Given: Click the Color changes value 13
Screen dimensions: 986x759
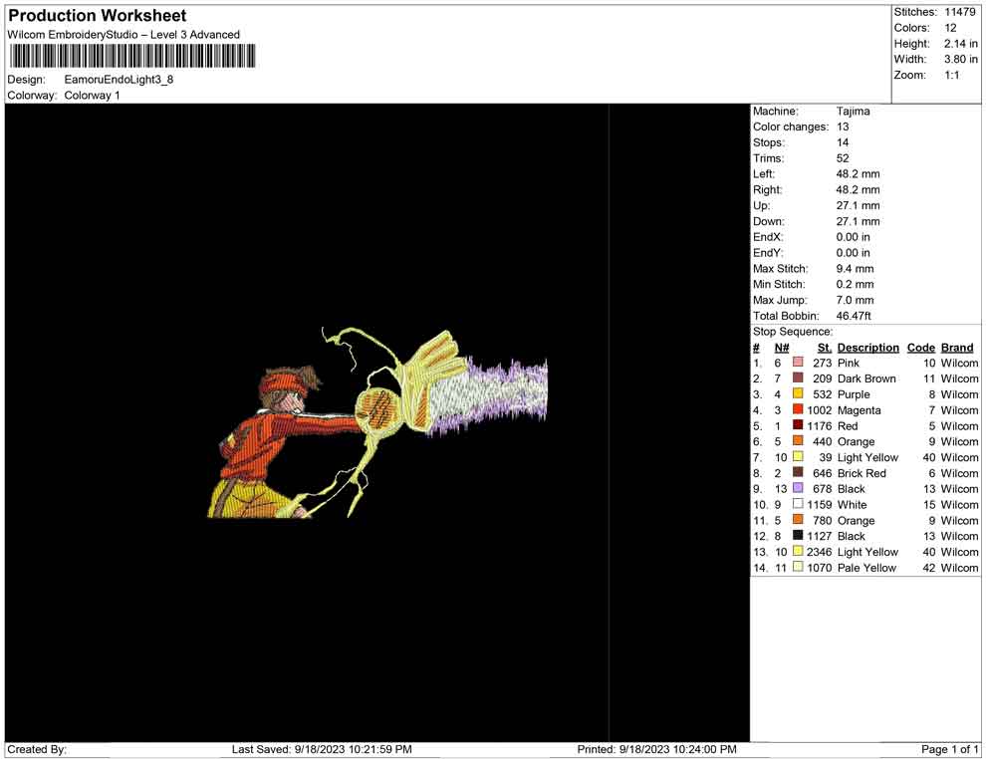Looking at the screenshot, I should (843, 127).
